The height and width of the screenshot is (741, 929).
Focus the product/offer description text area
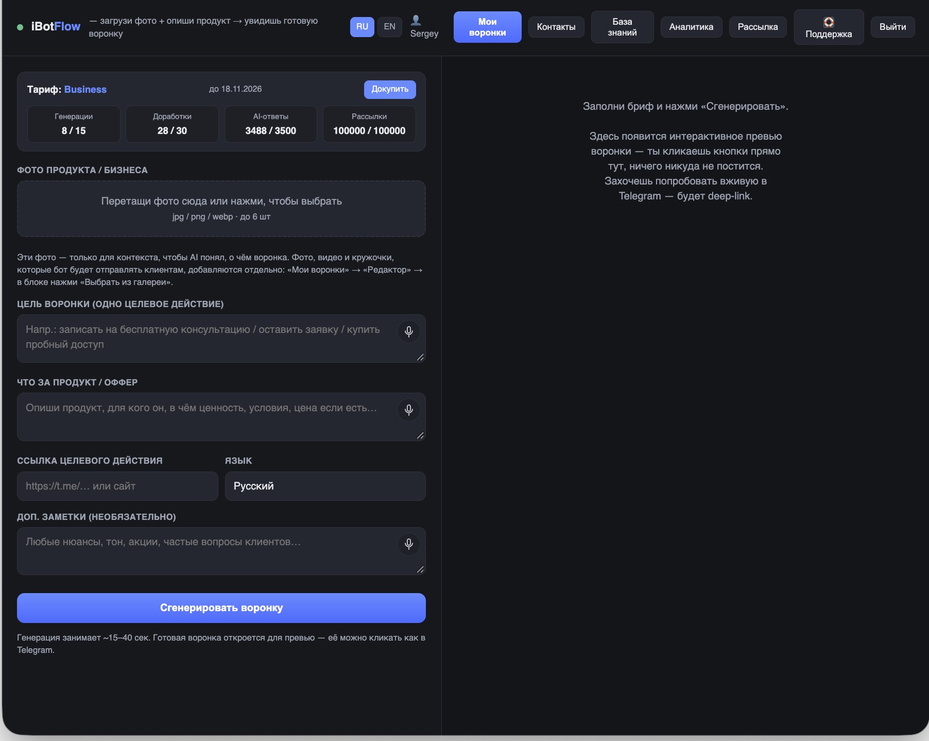coord(221,417)
